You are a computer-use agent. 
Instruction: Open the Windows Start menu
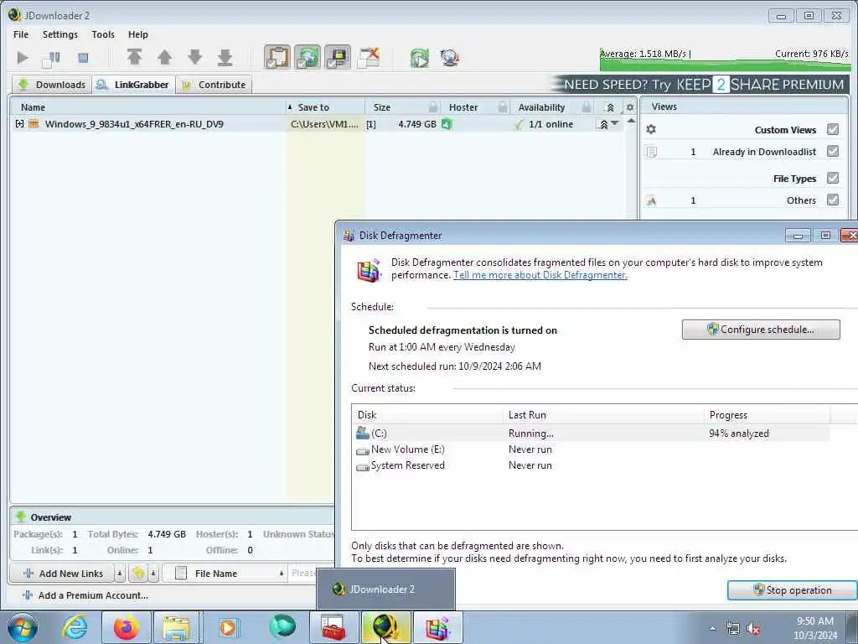[x=23, y=627]
